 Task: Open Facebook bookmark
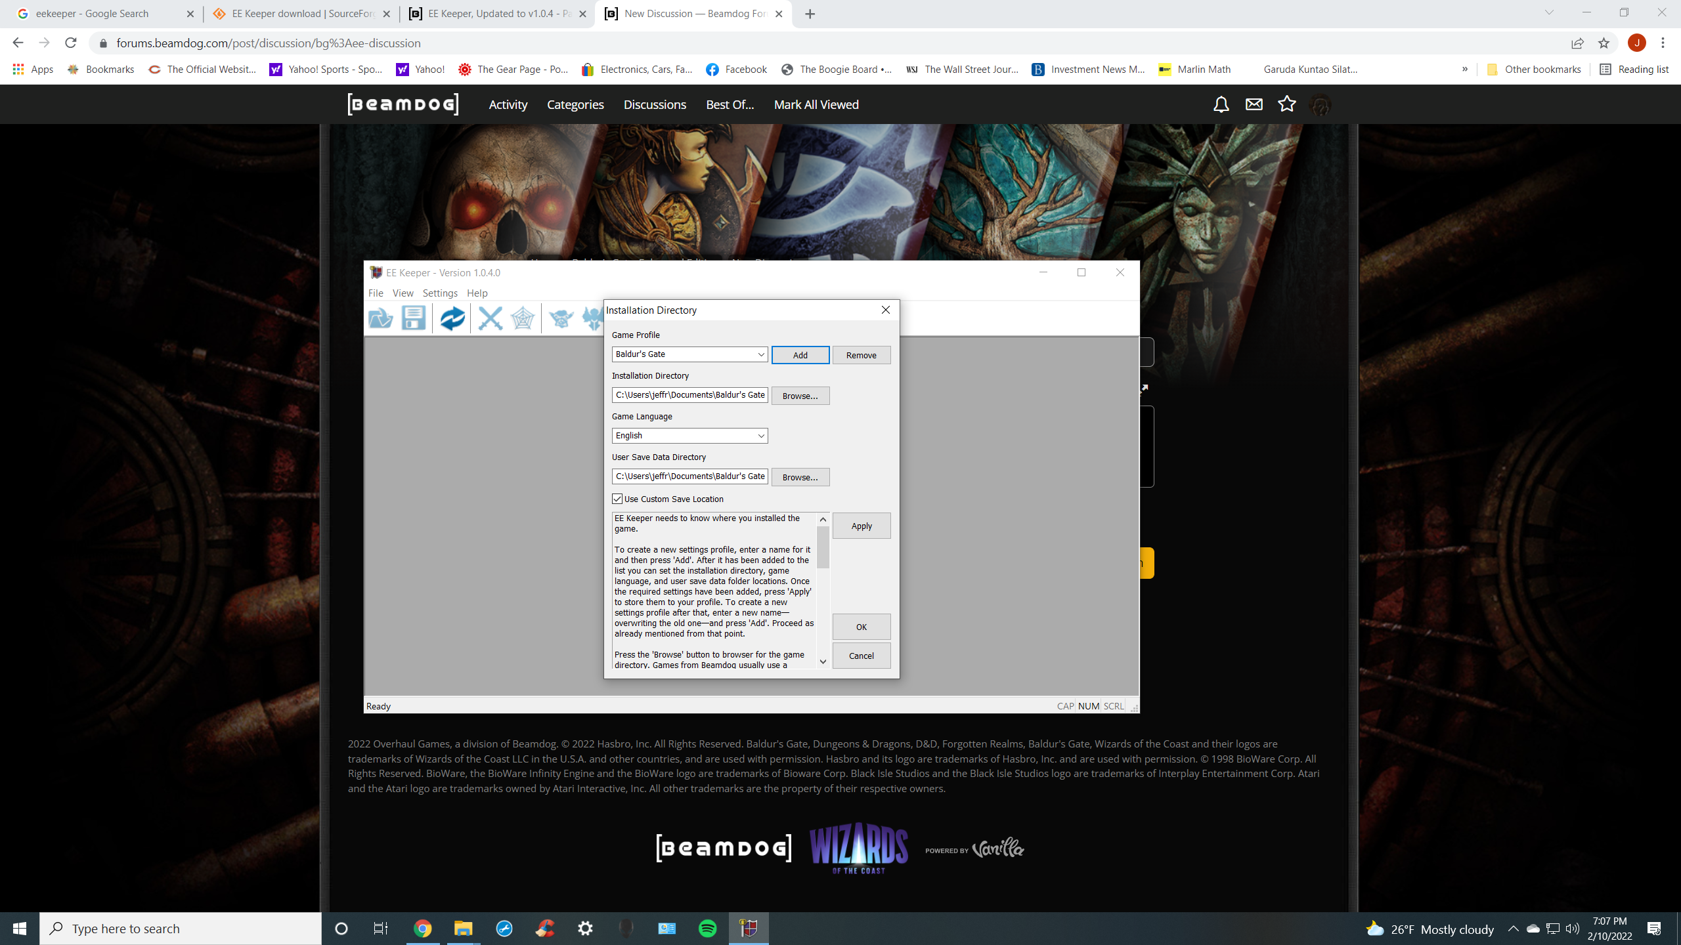click(736, 70)
